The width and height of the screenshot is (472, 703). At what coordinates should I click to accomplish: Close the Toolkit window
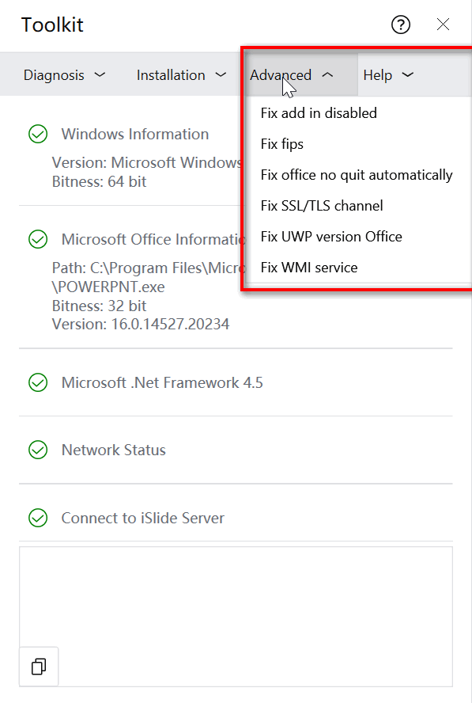[x=443, y=25]
